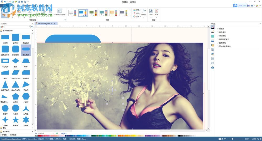Select the Picture or Texture fill radio button
The image size is (262, 141).
[x=218, y=46]
